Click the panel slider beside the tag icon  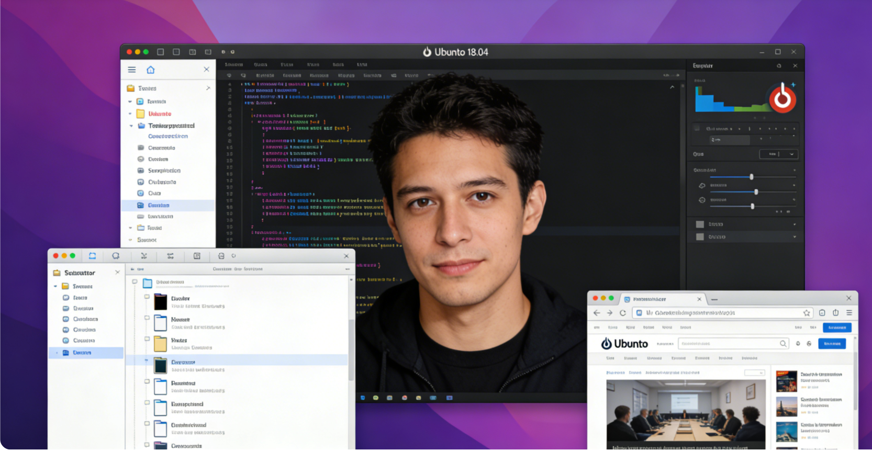pos(753,192)
